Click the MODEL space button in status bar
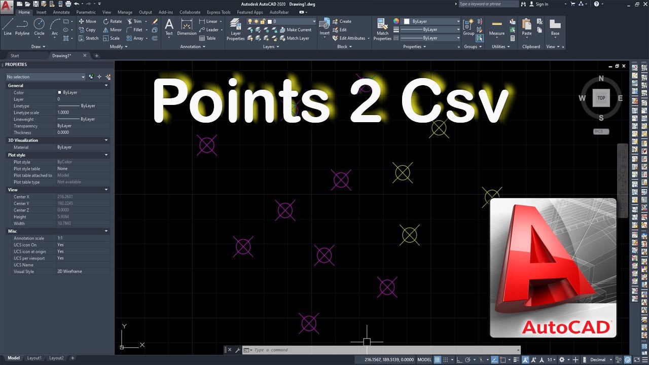The width and height of the screenshot is (649, 365). pos(424,359)
